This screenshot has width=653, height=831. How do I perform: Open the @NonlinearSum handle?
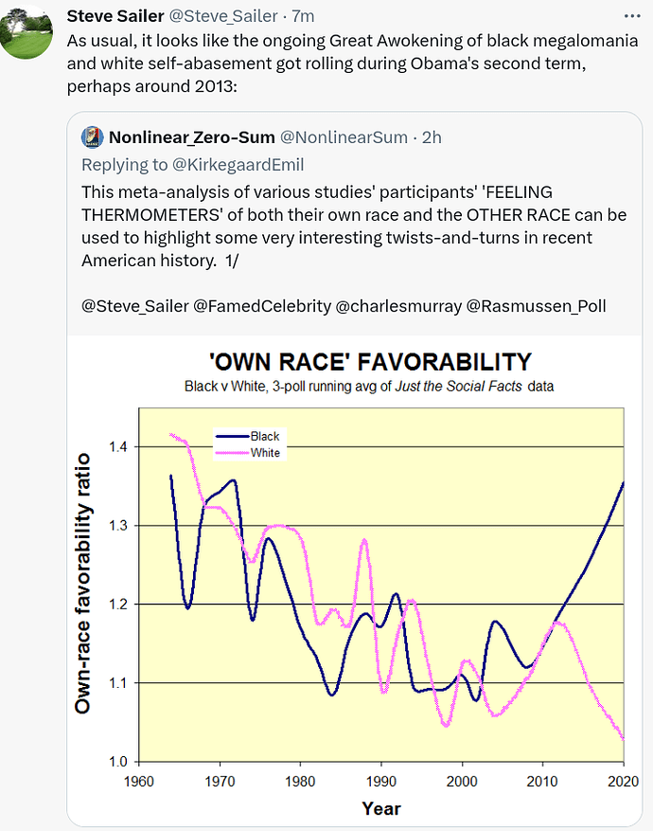coord(344,137)
